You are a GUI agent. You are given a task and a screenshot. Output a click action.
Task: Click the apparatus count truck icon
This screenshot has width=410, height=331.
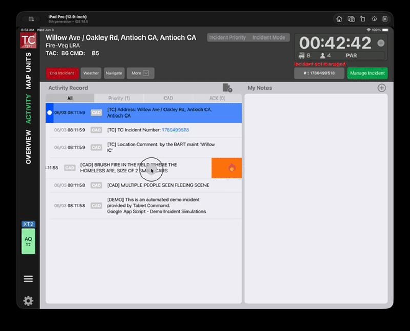click(x=302, y=55)
